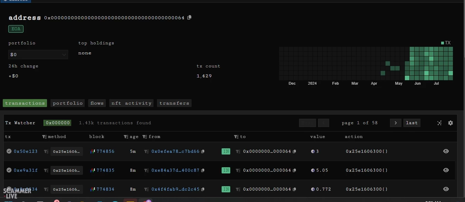Switch to the flows tab
The height and width of the screenshot is (202, 465).
click(x=97, y=103)
